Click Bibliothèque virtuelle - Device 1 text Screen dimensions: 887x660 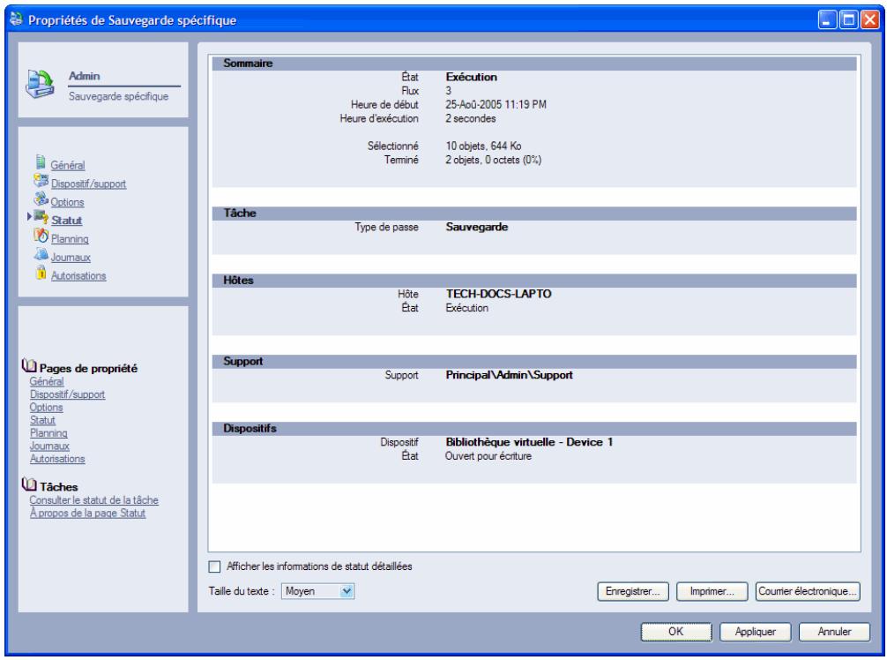pyautogui.click(x=529, y=442)
